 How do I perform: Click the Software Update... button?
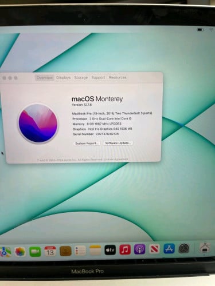point(118,143)
